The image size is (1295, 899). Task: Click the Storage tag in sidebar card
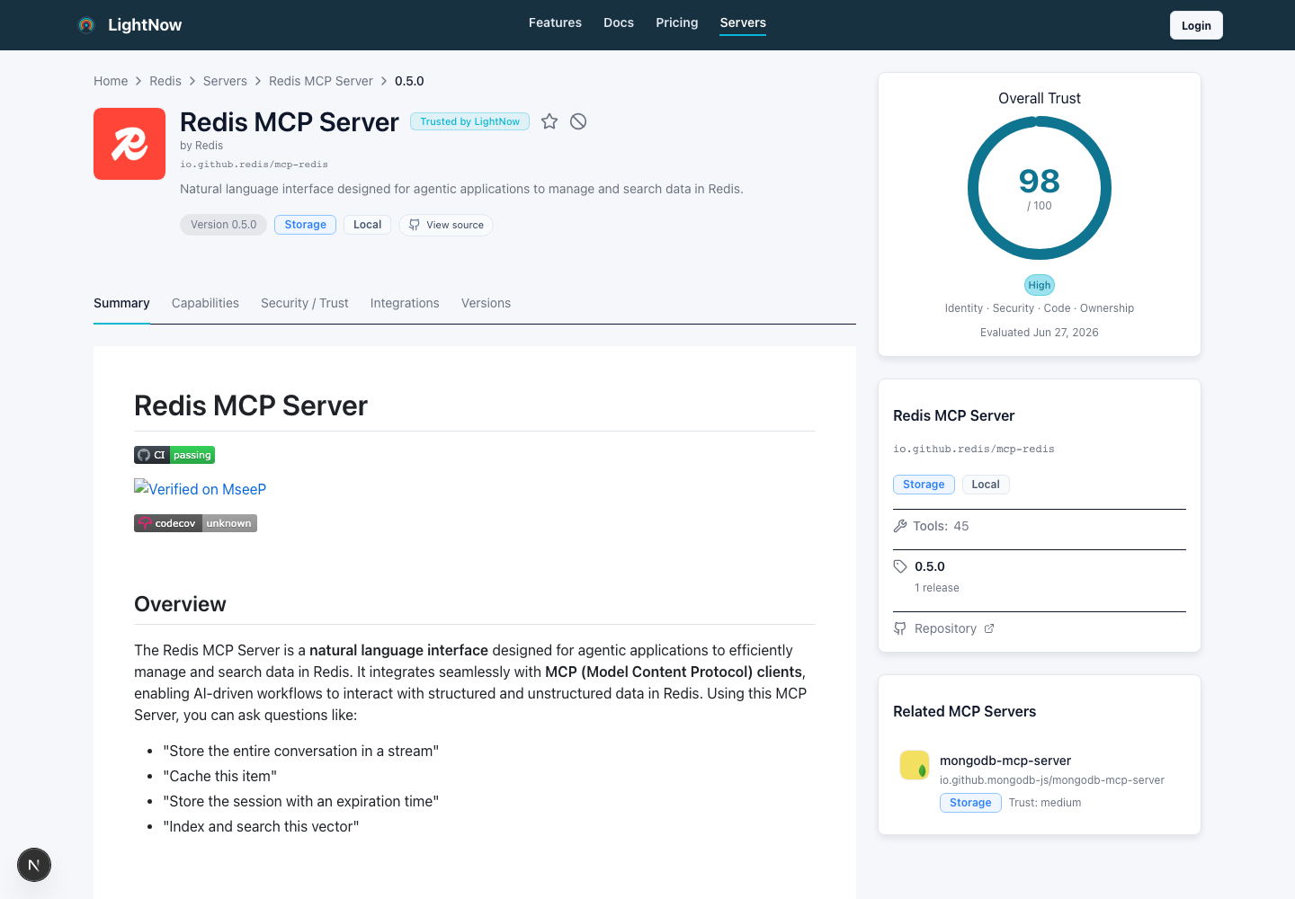tap(924, 485)
